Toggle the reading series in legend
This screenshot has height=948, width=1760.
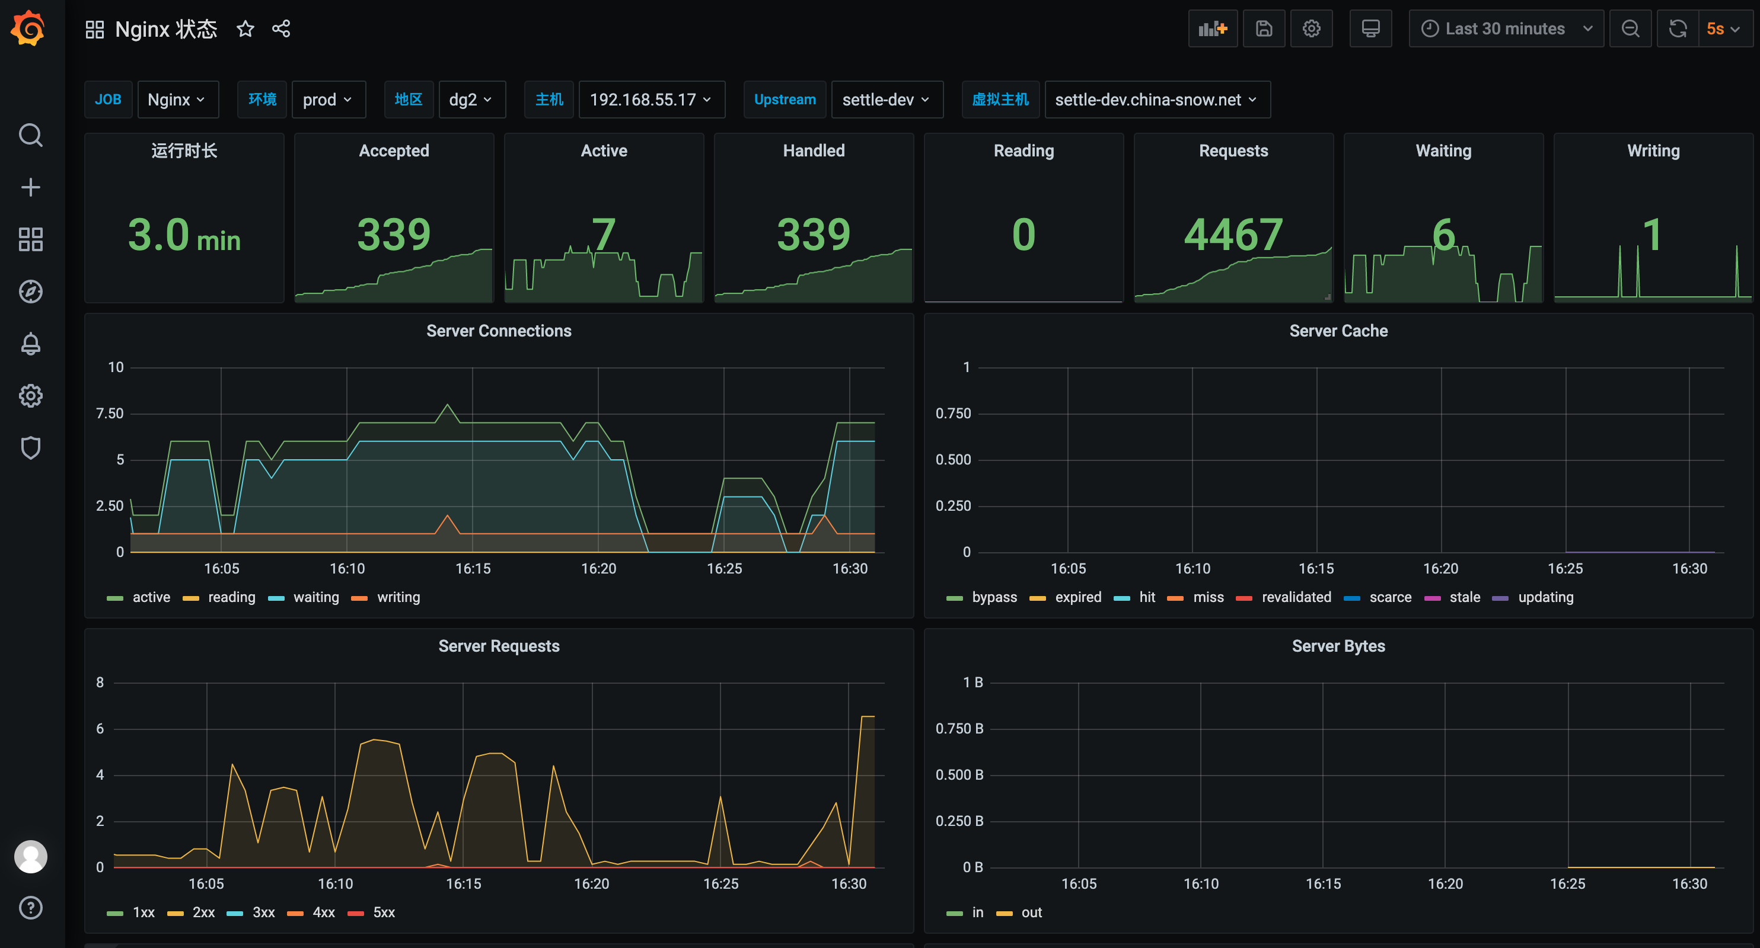point(232,597)
